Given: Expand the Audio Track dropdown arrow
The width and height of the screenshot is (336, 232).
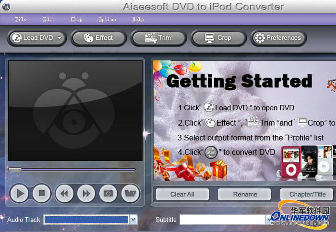Looking at the screenshot, I should tap(133, 220).
